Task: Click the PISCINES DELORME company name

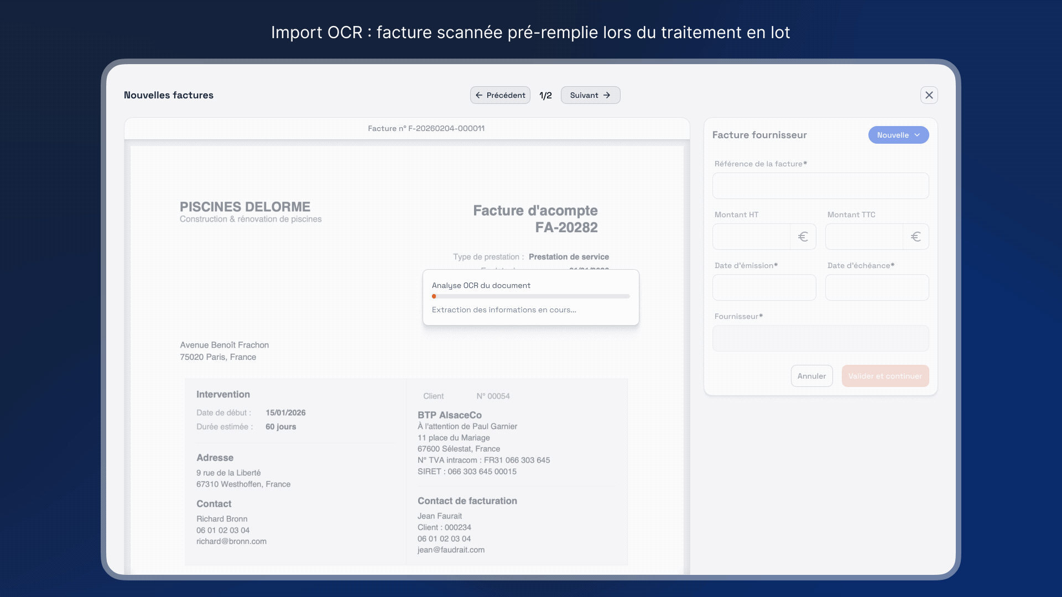Action: click(x=245, y=207)
